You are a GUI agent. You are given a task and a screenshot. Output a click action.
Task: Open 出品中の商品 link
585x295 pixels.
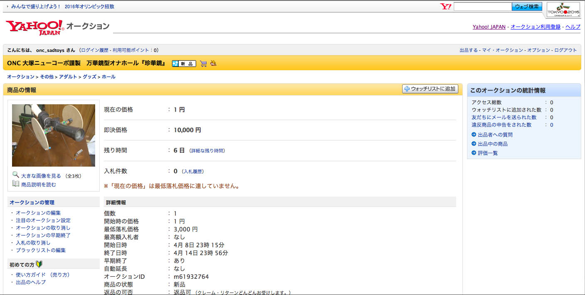coord(493,144)
